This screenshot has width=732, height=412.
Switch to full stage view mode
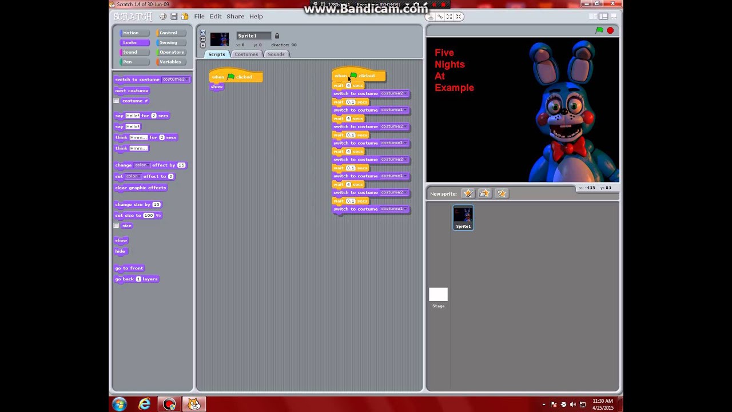603,17
